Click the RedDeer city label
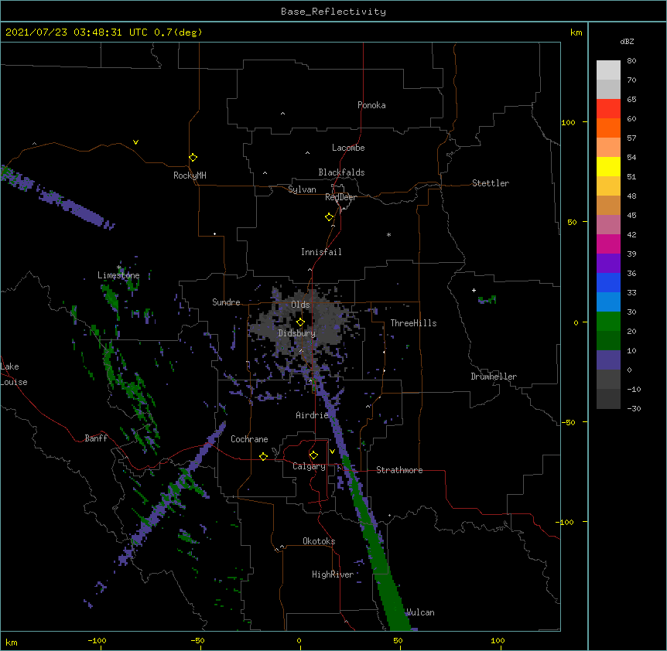 click(340, 197)
